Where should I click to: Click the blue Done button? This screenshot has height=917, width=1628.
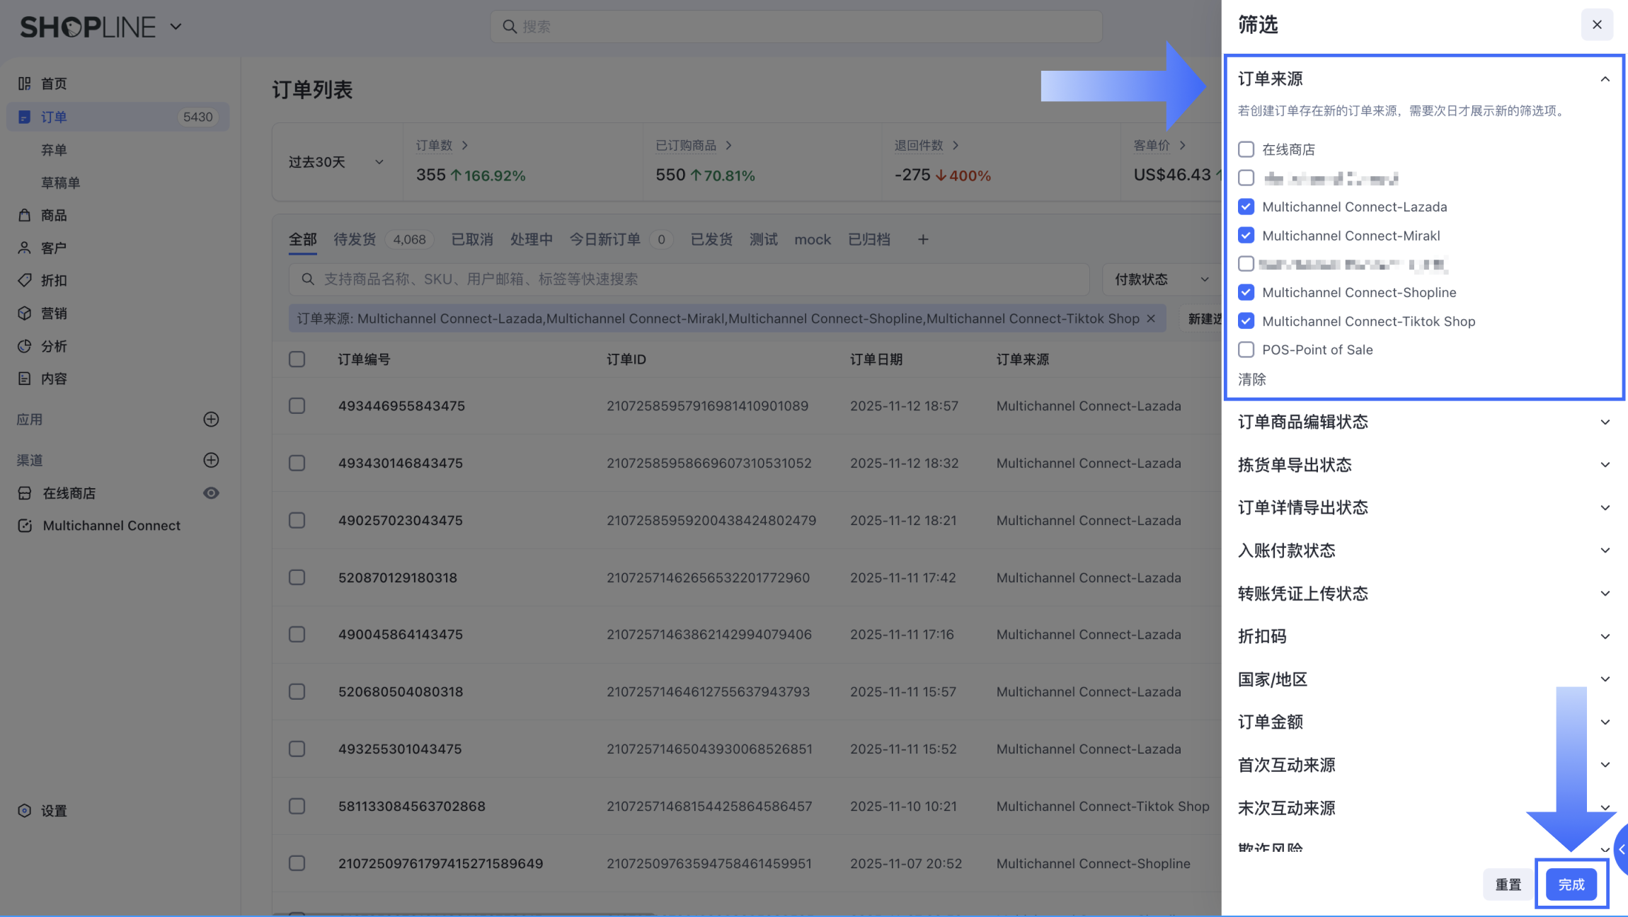(x=1571, y=884)
